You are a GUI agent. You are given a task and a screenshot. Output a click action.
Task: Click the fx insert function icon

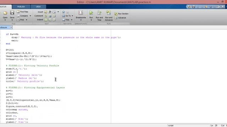50,12
